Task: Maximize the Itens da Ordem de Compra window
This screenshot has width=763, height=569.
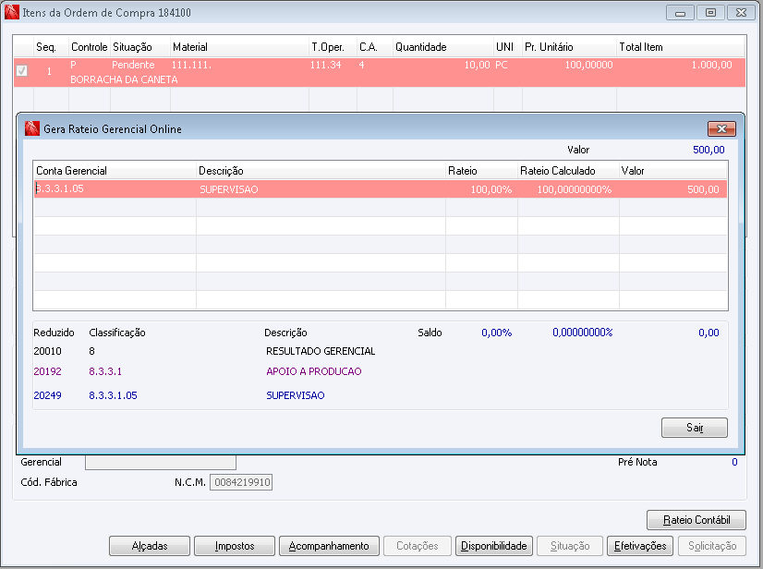Action: [x=710, y=13]
